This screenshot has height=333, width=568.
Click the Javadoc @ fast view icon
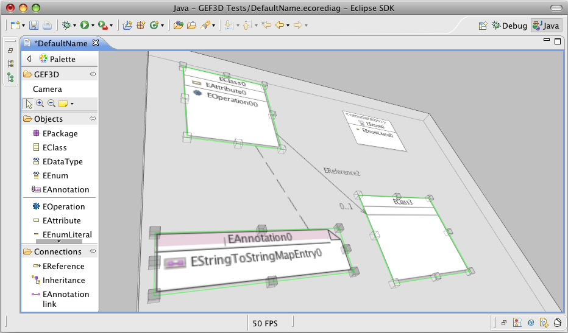[x=531, y=322]
